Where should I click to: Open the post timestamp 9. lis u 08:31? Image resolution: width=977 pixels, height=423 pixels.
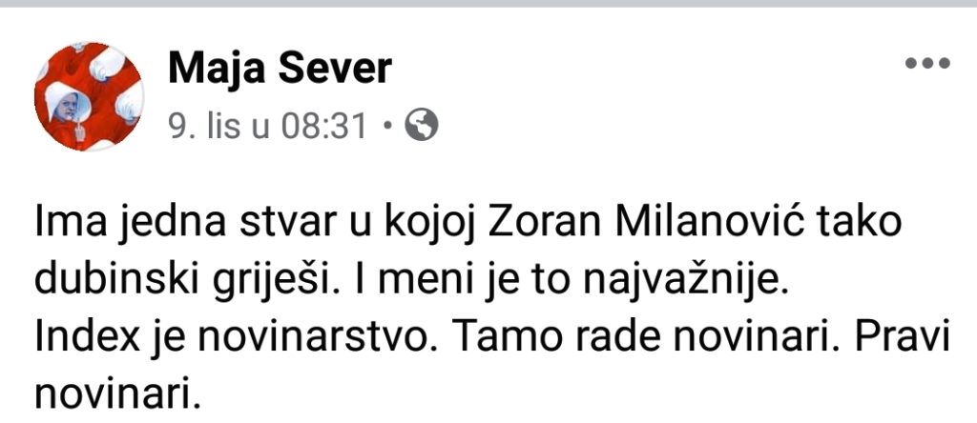pos(267,126)
